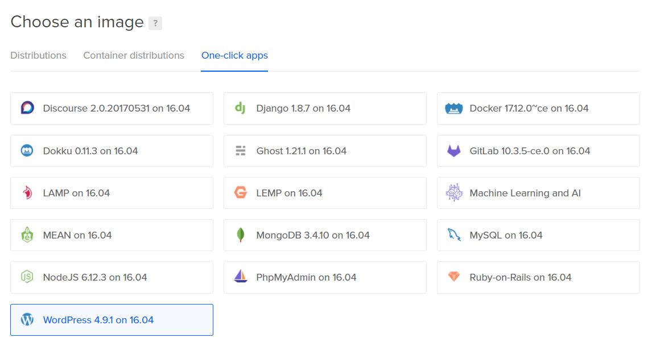This screenshot has width=656, height=362.
Task: Switch to the Distributions tab
Action: pyautogui.click(x=39, y=55)
